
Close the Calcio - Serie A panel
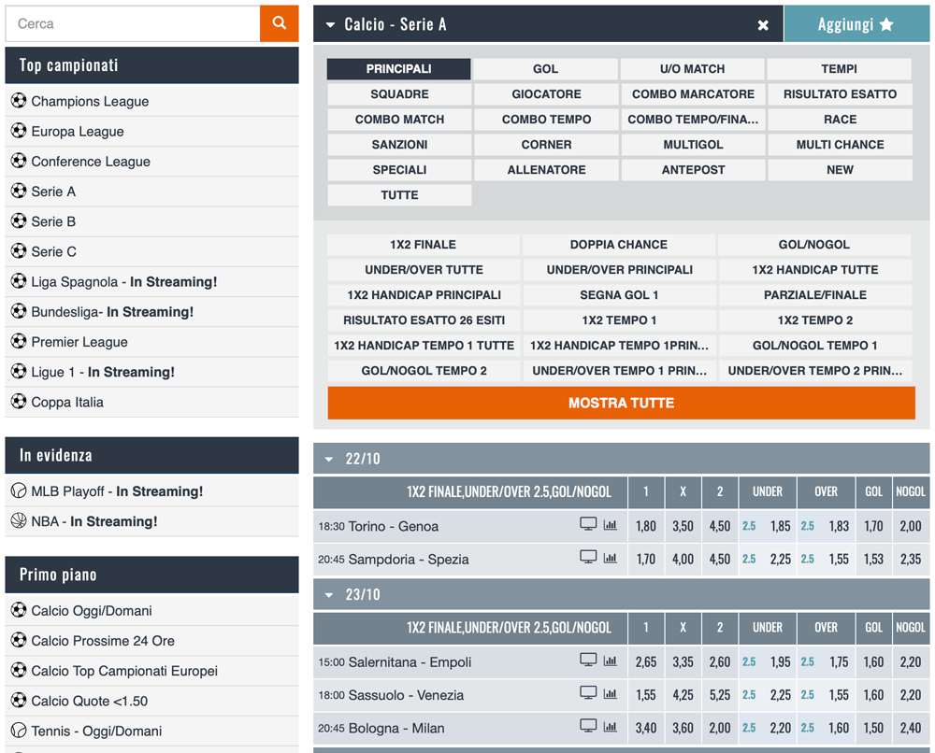[763, 25]
